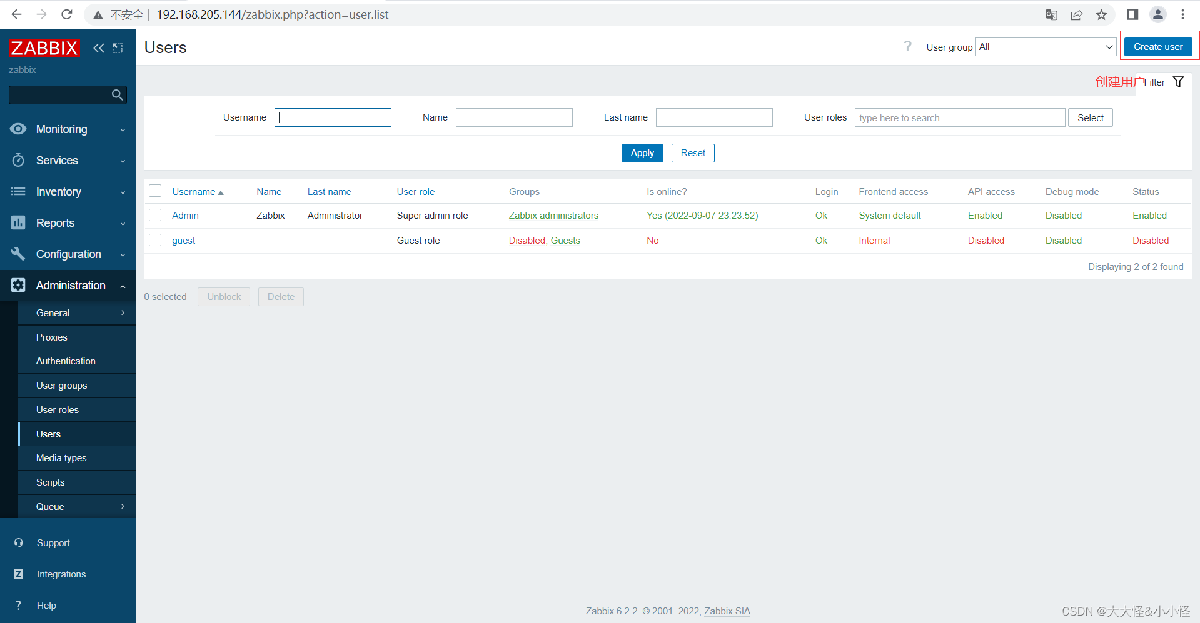Click the Integrations Z icon
The image size is (1200, 623).
(x=19, y=574)
